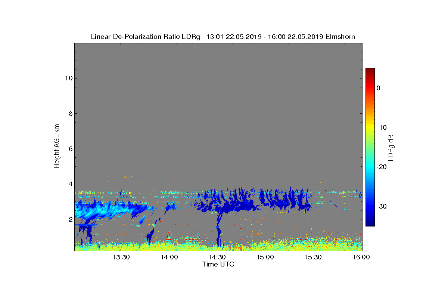448x299 pixels.
Task: Click the colorbar value -30
Action: coord(382,206)
